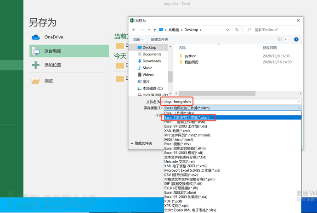Expand the address bar history dropdown
This screenshot has height=213, width=317.
(227, 30)
